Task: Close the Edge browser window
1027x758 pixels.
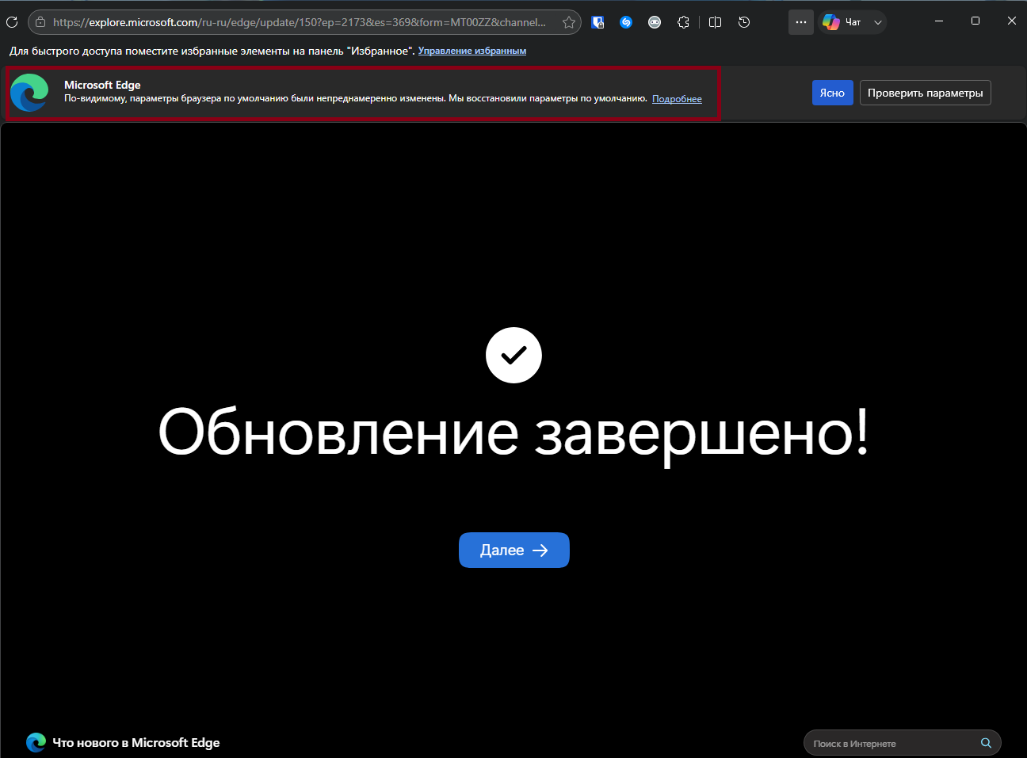Action: 1011,21
